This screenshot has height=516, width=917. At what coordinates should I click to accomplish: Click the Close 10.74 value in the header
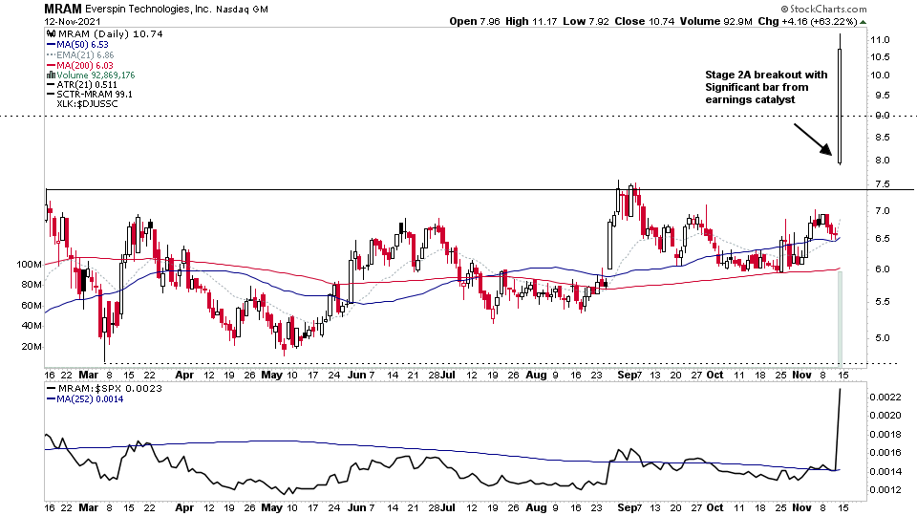coord(645,21)
